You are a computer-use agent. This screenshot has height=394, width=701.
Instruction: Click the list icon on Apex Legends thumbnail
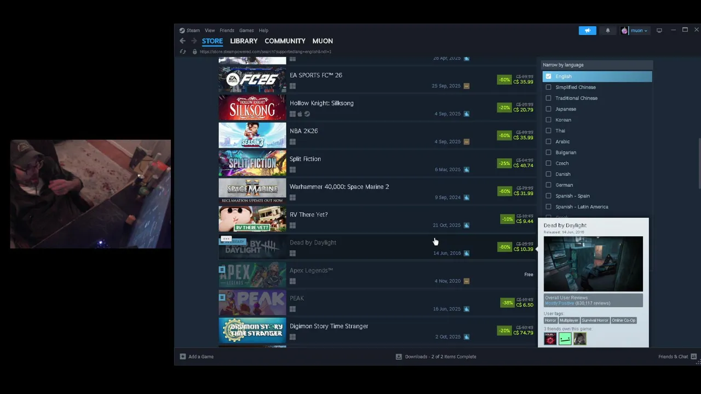click(x=222, y=270)
